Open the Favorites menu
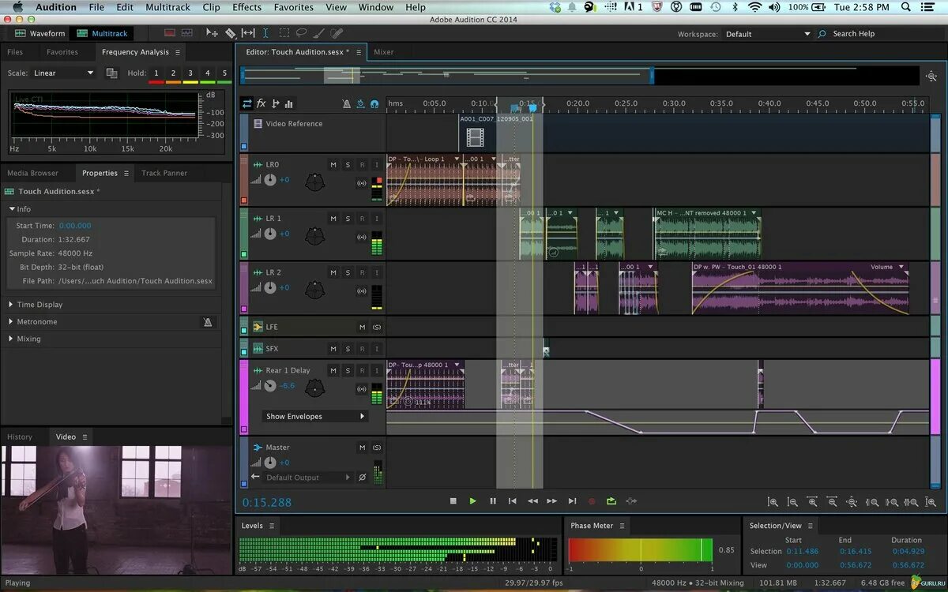 coord(293,7)
